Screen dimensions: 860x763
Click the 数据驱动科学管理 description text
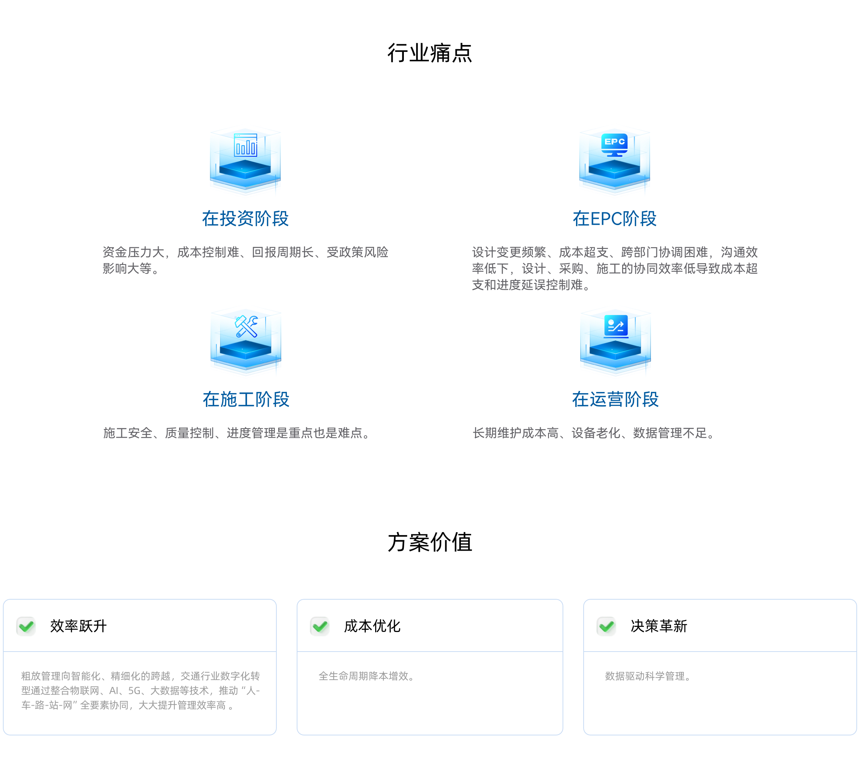[648, 676]
